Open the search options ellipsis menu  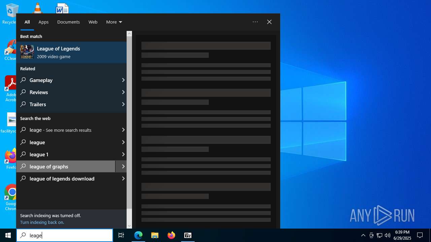[255, 22]
